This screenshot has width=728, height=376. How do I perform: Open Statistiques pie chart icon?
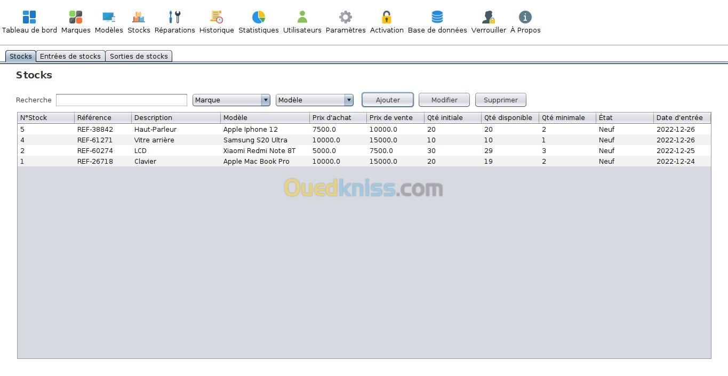pos(259,17)
